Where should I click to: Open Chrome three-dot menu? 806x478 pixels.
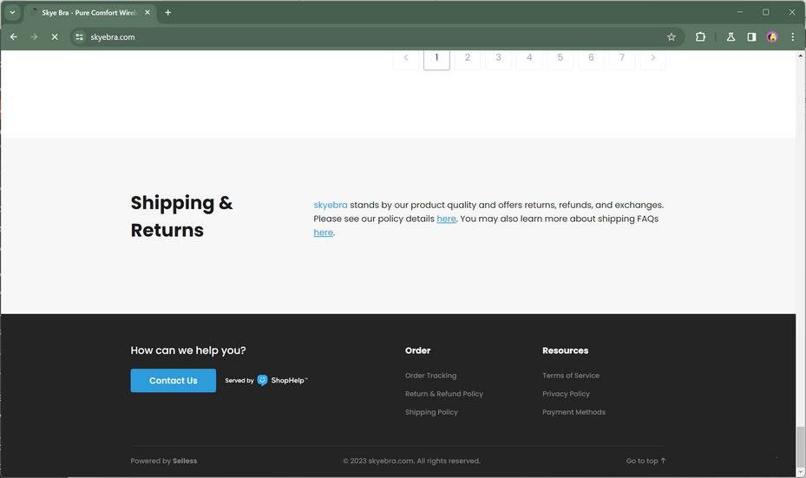(x=792, y=37)
